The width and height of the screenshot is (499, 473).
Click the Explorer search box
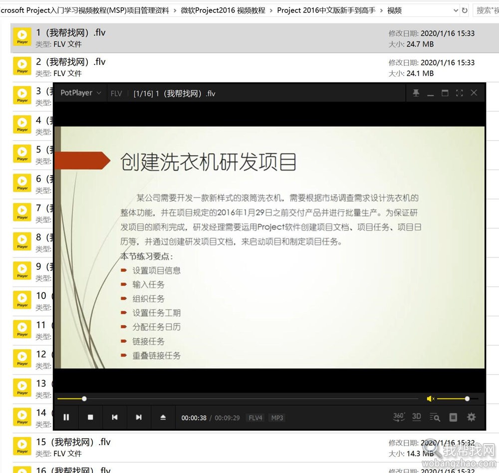pyautogui.click(x=486, y=10)
